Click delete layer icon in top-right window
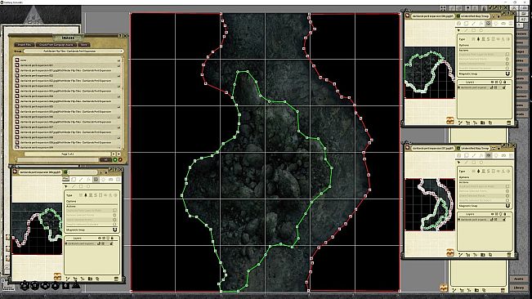The image size is (532, 299). [x=509, y=123]
